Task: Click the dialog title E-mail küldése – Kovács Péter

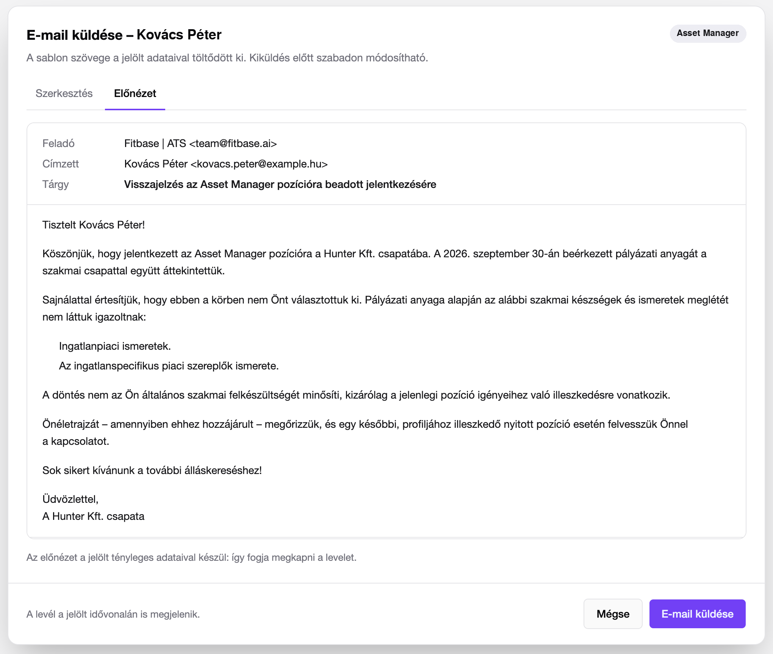Action: click(x=124, y=35)
